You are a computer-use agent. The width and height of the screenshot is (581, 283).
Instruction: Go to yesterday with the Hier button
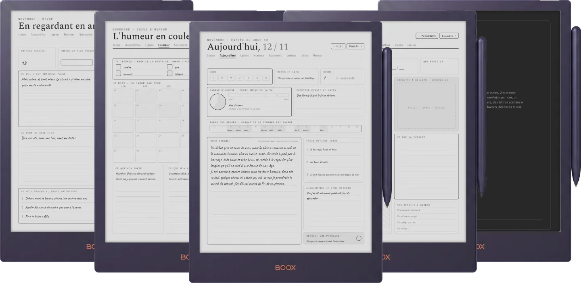coord(338,46)
